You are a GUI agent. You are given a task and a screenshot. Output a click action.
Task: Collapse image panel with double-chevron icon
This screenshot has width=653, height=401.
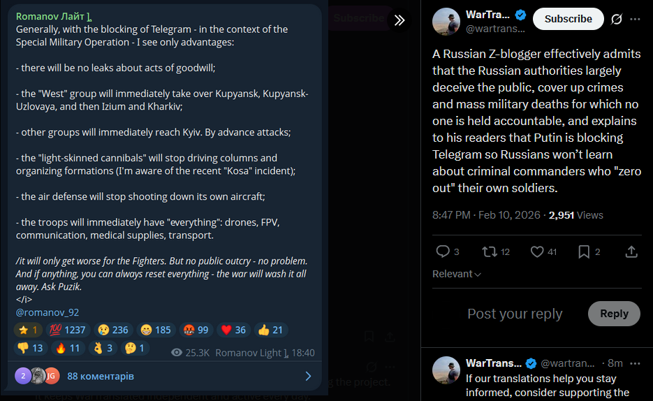coord(399,20)
